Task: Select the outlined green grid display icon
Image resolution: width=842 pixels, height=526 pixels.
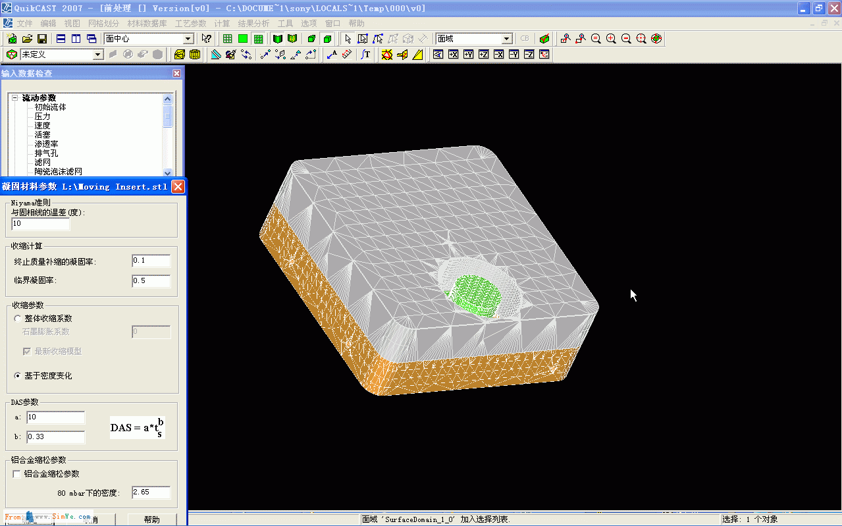Action: point(227,39)
